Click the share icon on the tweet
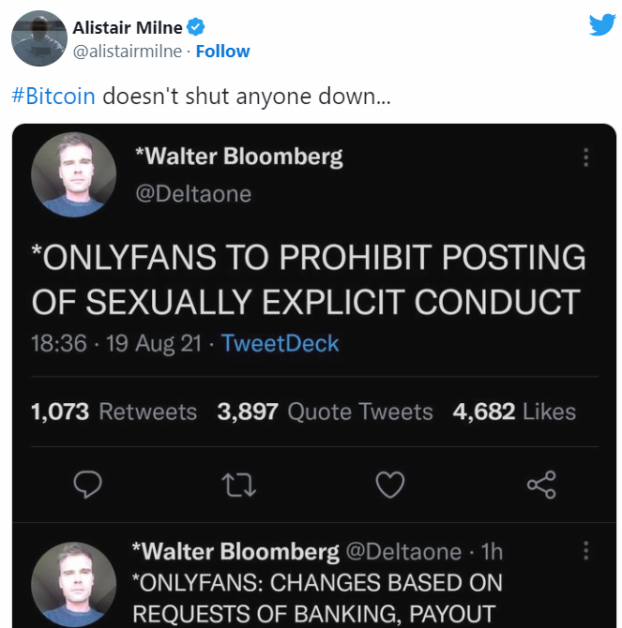 tap(541, 484)
